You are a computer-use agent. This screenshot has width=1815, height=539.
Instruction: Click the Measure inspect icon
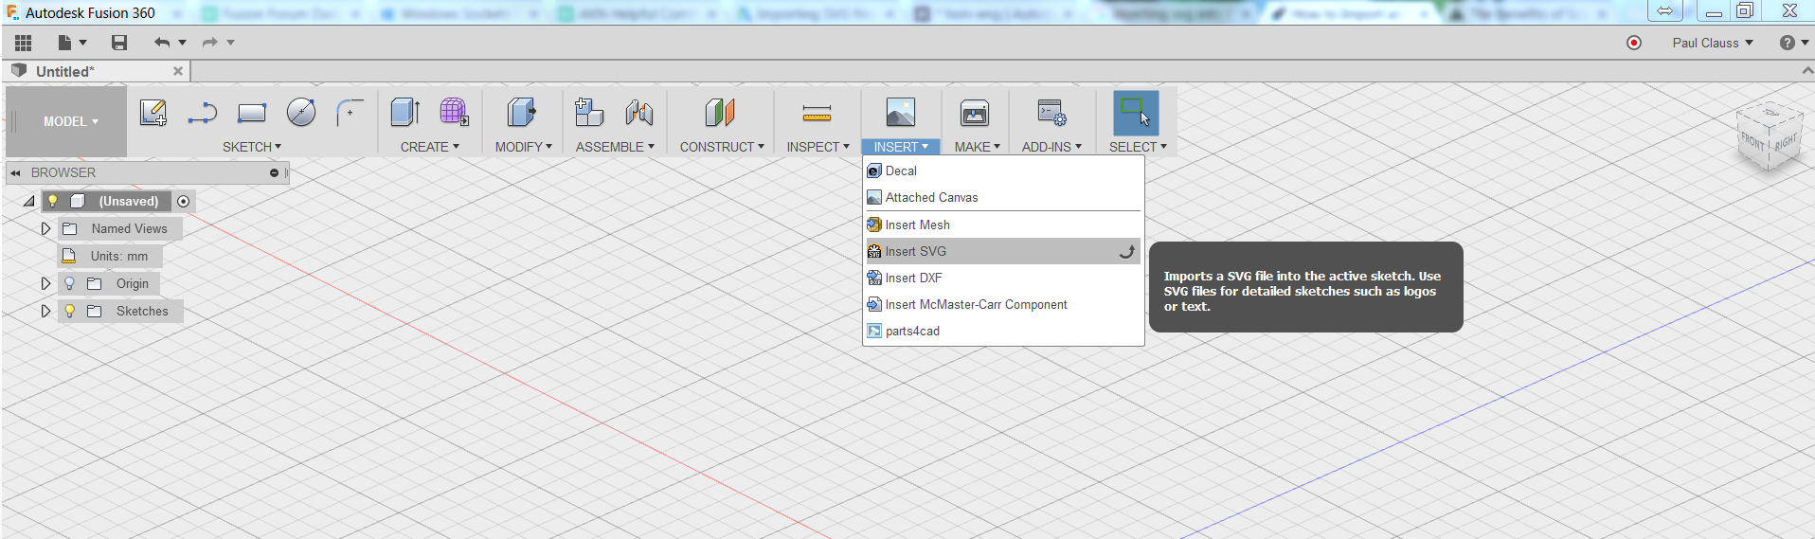pyautogui.click(x=817, y=114)
